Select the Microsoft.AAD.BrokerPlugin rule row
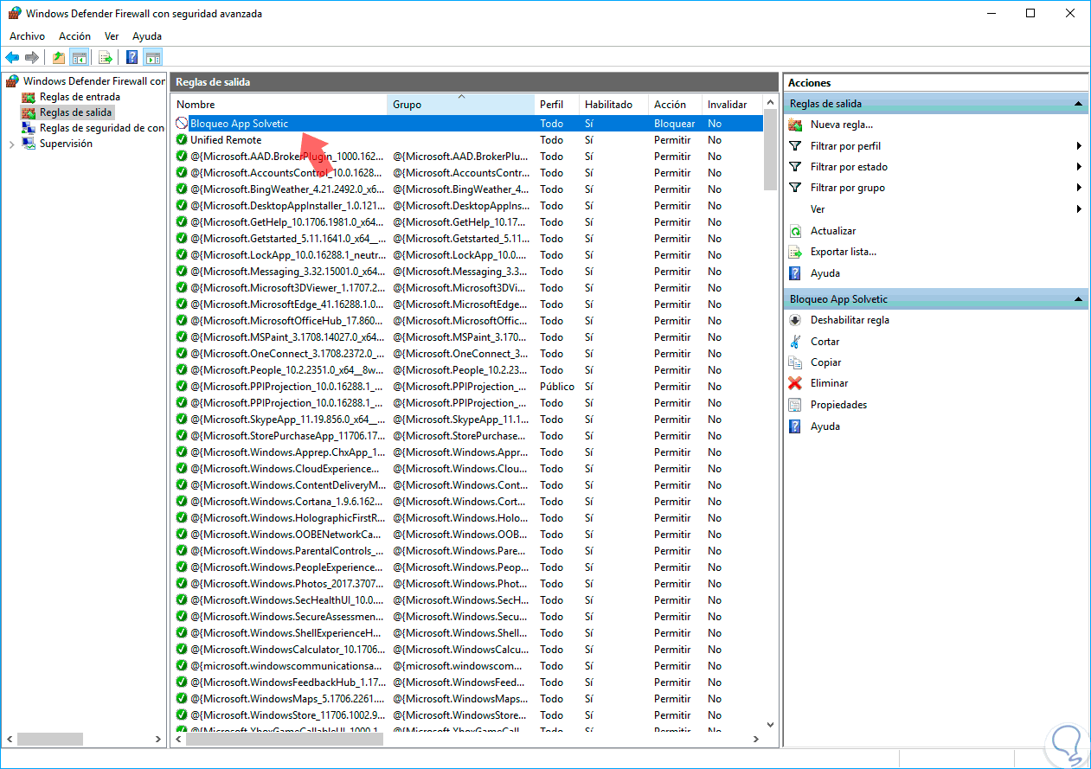1091x769 pixels. click(x=467, y=157)
